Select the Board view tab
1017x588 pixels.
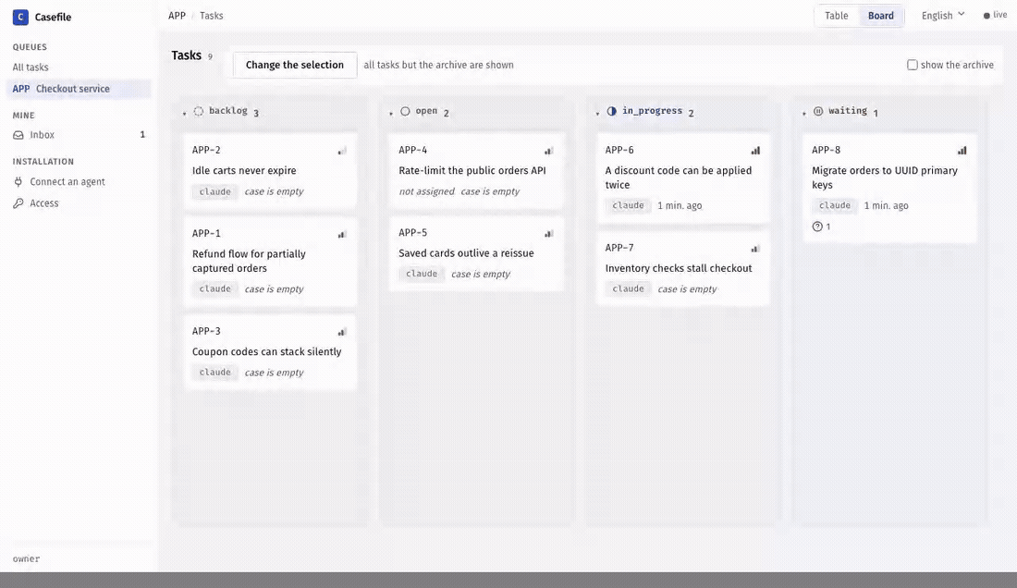880,16
